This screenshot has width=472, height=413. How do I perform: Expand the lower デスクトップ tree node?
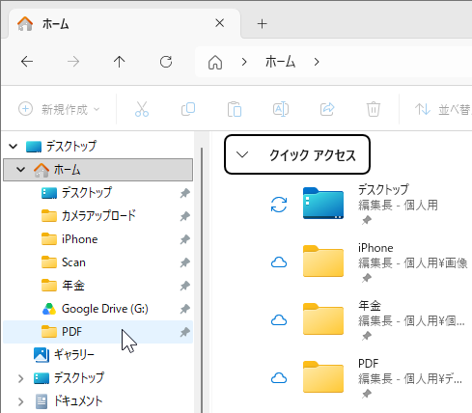(x=21, y=378)
